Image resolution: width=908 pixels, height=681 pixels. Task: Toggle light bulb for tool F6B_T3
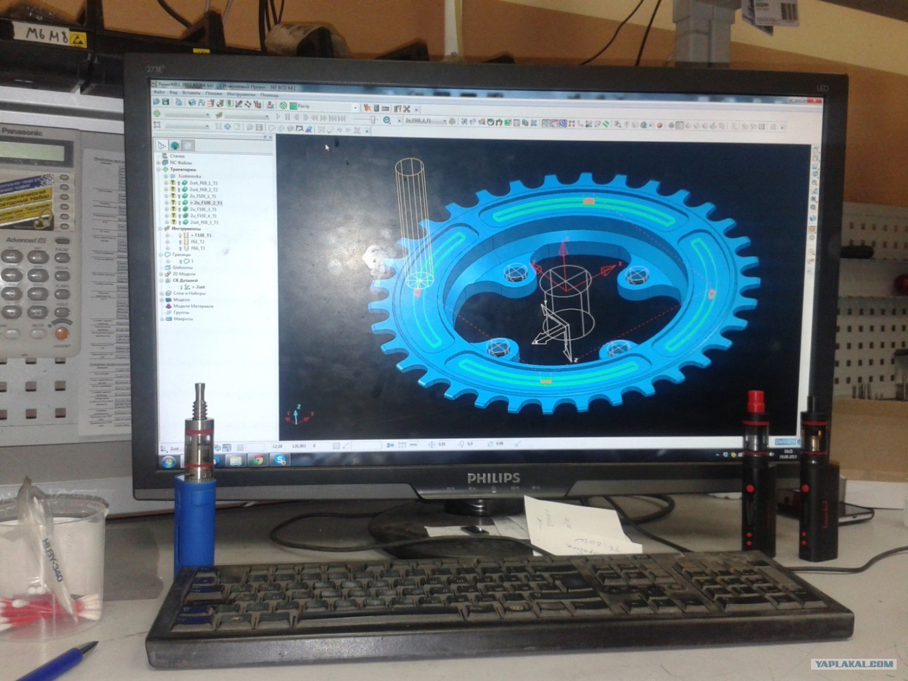[x=180, y=248]
